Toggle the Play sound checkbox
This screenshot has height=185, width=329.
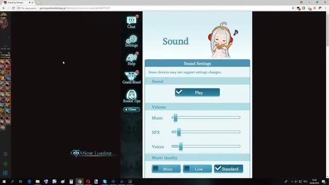point(197,92)
